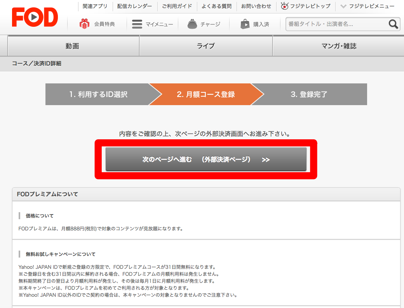Switch to the ライブ tab
The height and width of the screenshot is (308, 404).
coord(206,46)
